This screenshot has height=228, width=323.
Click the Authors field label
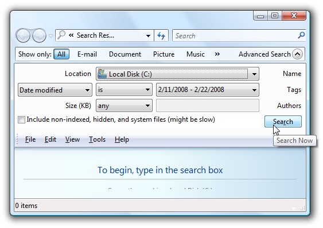pos(289,106)
